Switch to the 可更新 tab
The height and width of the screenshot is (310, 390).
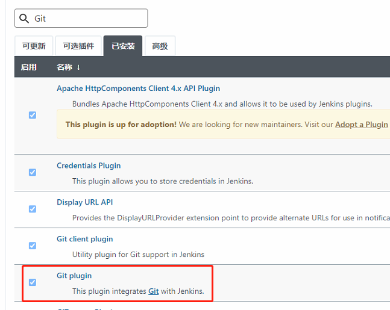click(34, 46)
